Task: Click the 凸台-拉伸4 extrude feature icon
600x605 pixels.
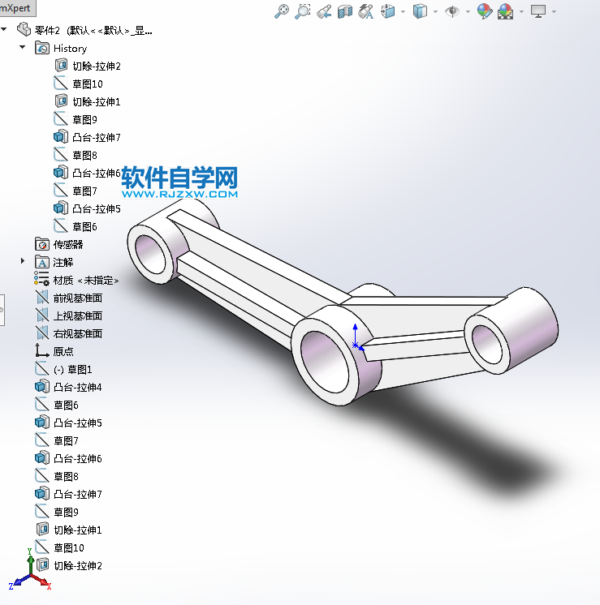Action: (x=42, y=386)
